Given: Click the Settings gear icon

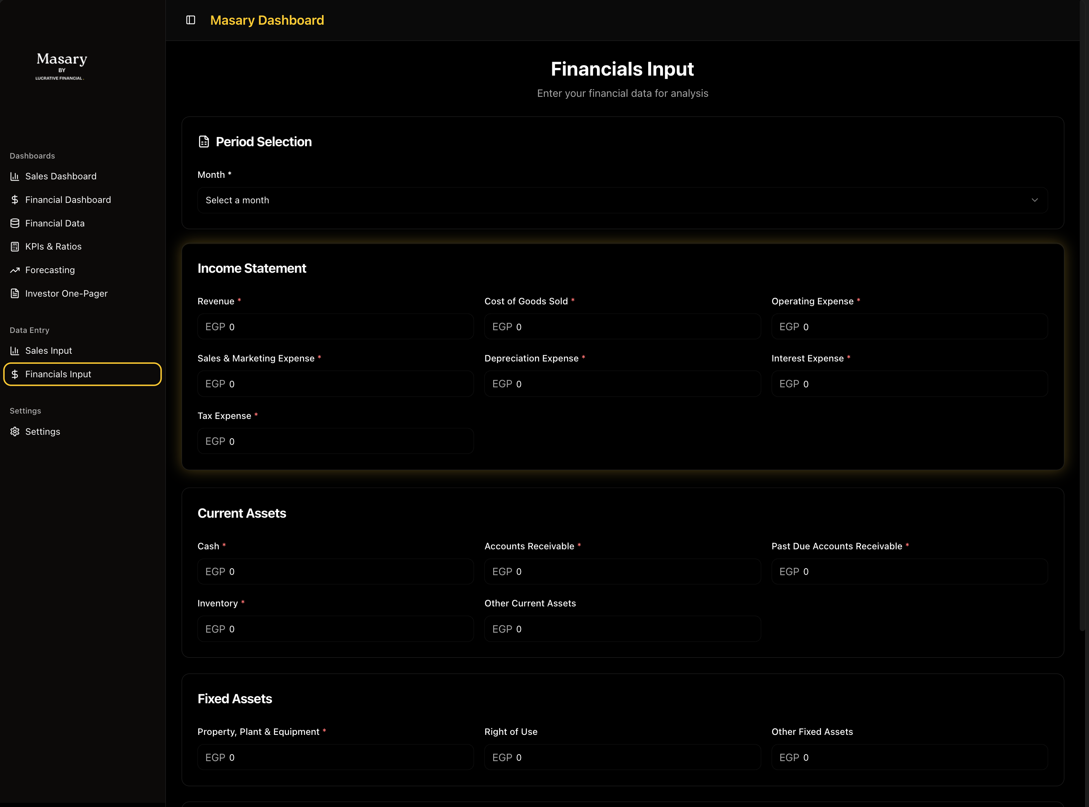Looking at the screenshot, I should click(15, 432).
